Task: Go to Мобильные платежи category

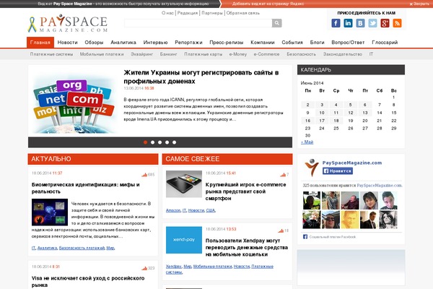Action: 102,54
